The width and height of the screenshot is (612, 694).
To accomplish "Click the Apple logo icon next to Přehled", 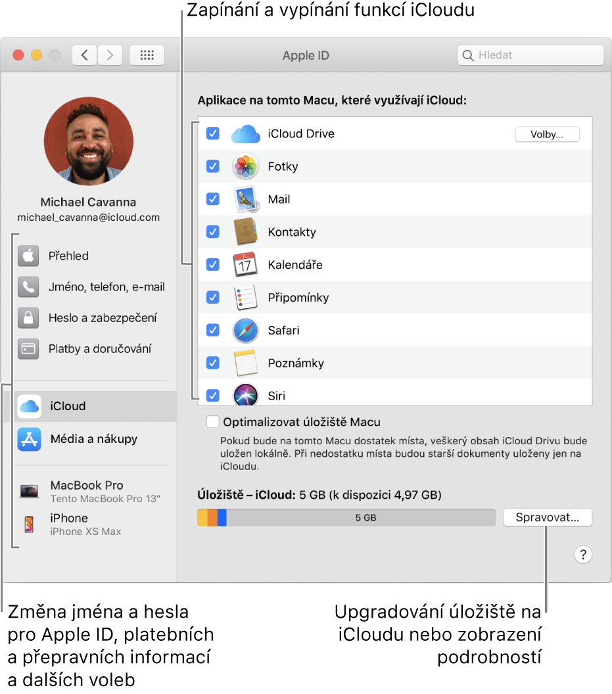I will pyautogui.click(x=28, y=256).
